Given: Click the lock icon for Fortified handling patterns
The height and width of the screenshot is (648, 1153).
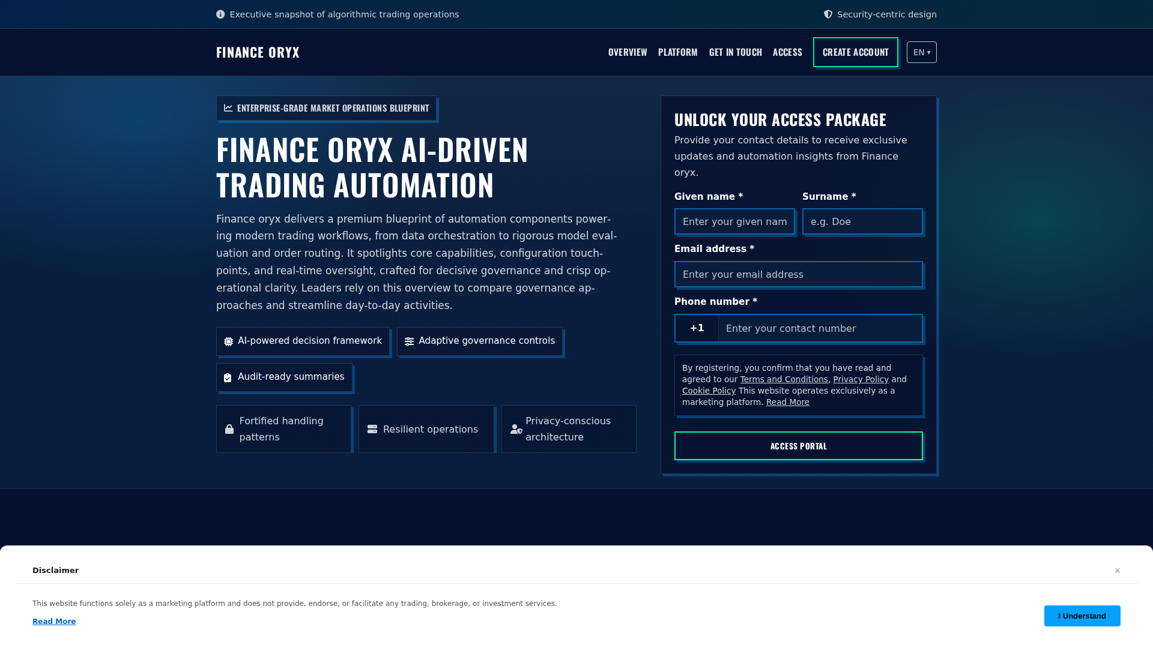Looking at the screenshot, I should 229,429.
